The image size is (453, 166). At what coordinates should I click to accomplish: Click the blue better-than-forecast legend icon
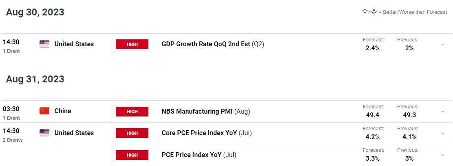(365, 12)
